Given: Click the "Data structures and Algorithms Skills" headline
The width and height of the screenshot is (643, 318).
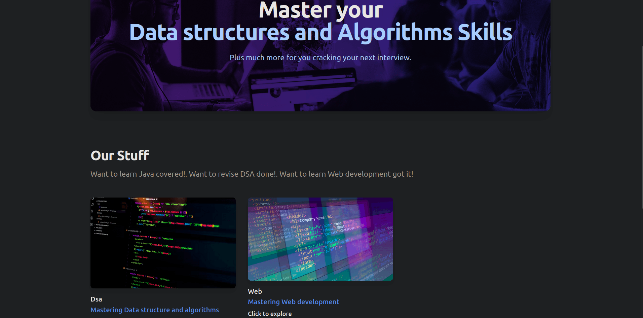Looking at the screenshot, I should (320, 32).
